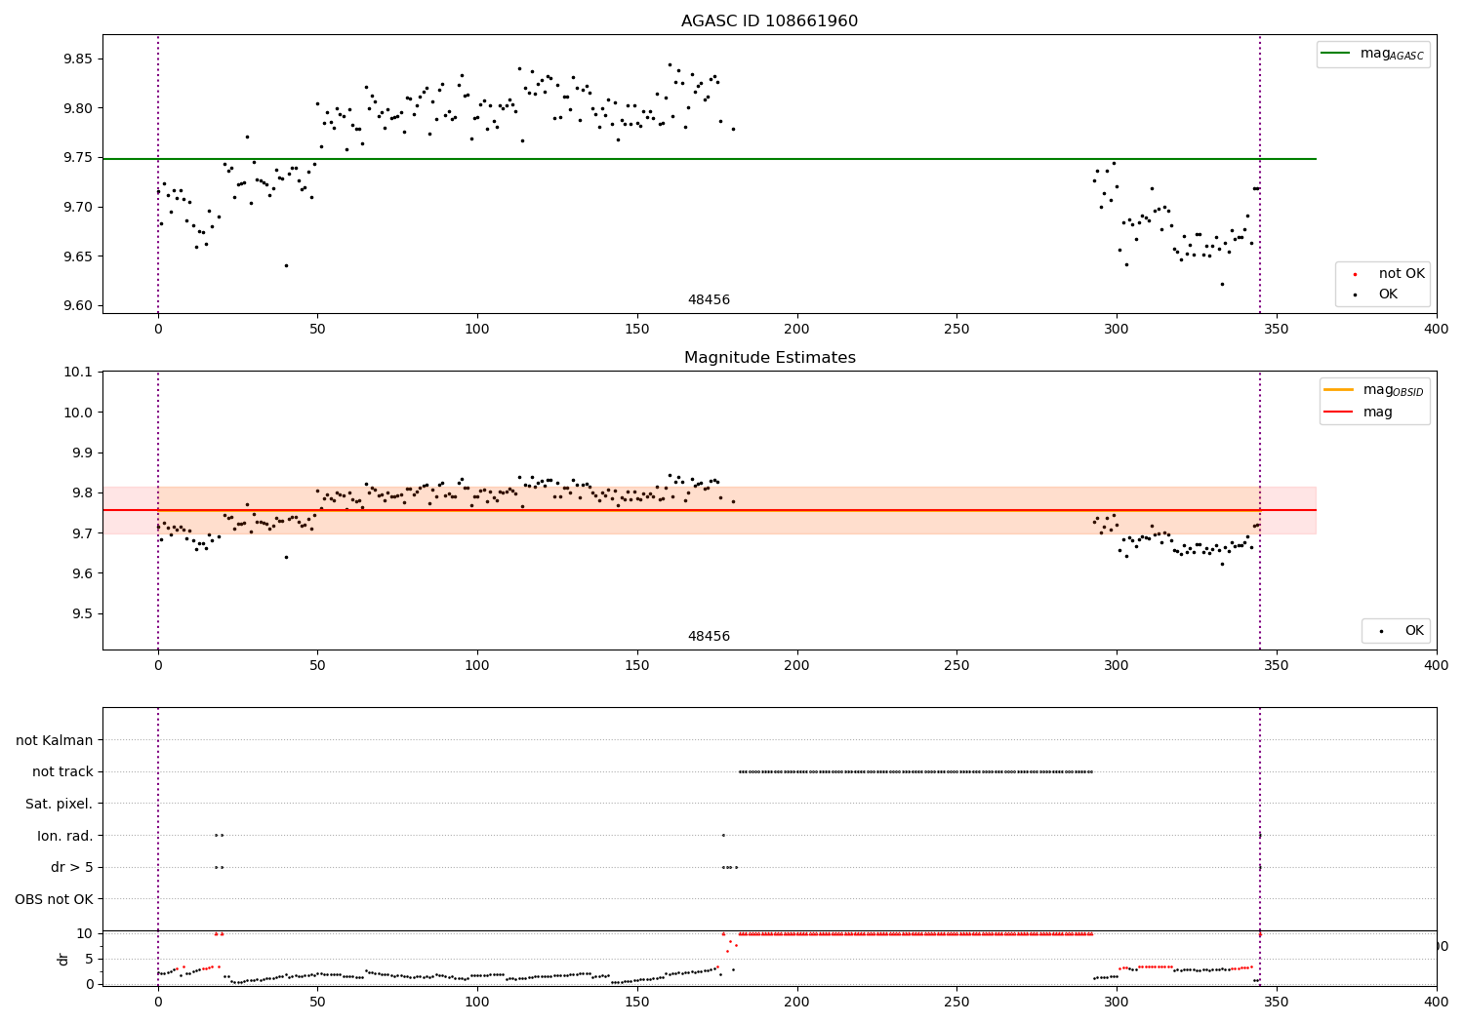Viewport: 1464px width, 1024px height.
Task: Click the 9.6 tick on Magnitude Estimates axis
Action: click(84, 573)
